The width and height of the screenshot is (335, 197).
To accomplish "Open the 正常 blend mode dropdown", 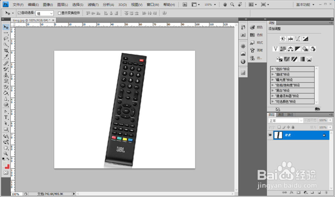I will [x=286, y=121].
